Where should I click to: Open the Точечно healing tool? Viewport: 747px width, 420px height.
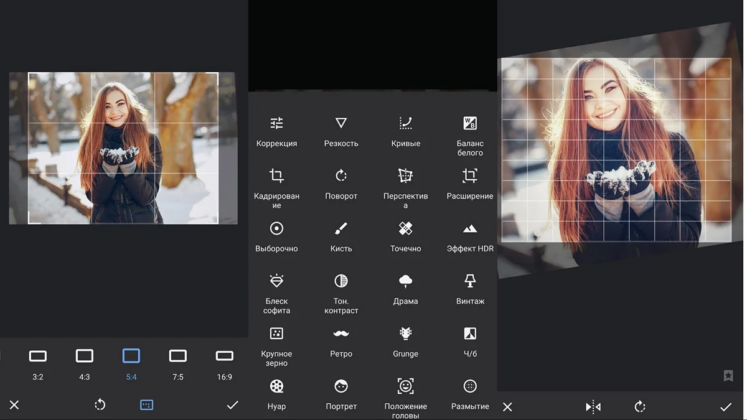pos(406,236)
